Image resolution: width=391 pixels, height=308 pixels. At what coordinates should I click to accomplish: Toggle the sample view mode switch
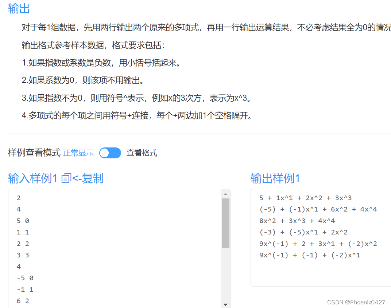(x=110, y=153)
